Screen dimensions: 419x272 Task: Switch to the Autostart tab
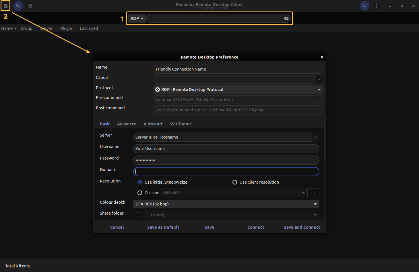pyautogui.click(x=153, y=124)
